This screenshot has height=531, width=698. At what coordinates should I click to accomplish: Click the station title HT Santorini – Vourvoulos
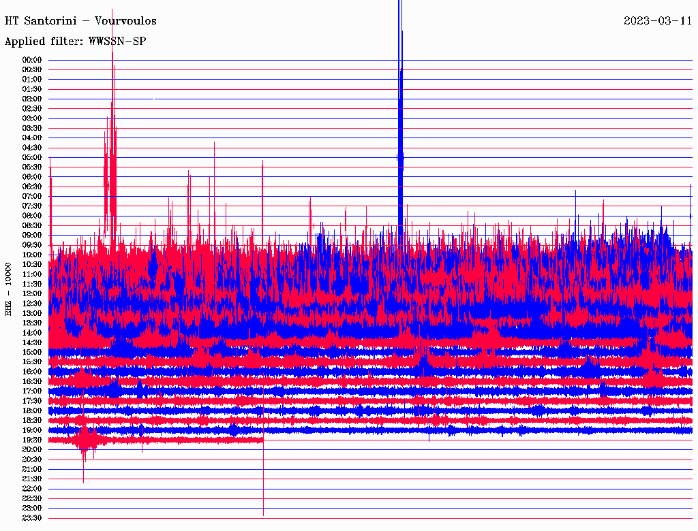coord(80,21)
